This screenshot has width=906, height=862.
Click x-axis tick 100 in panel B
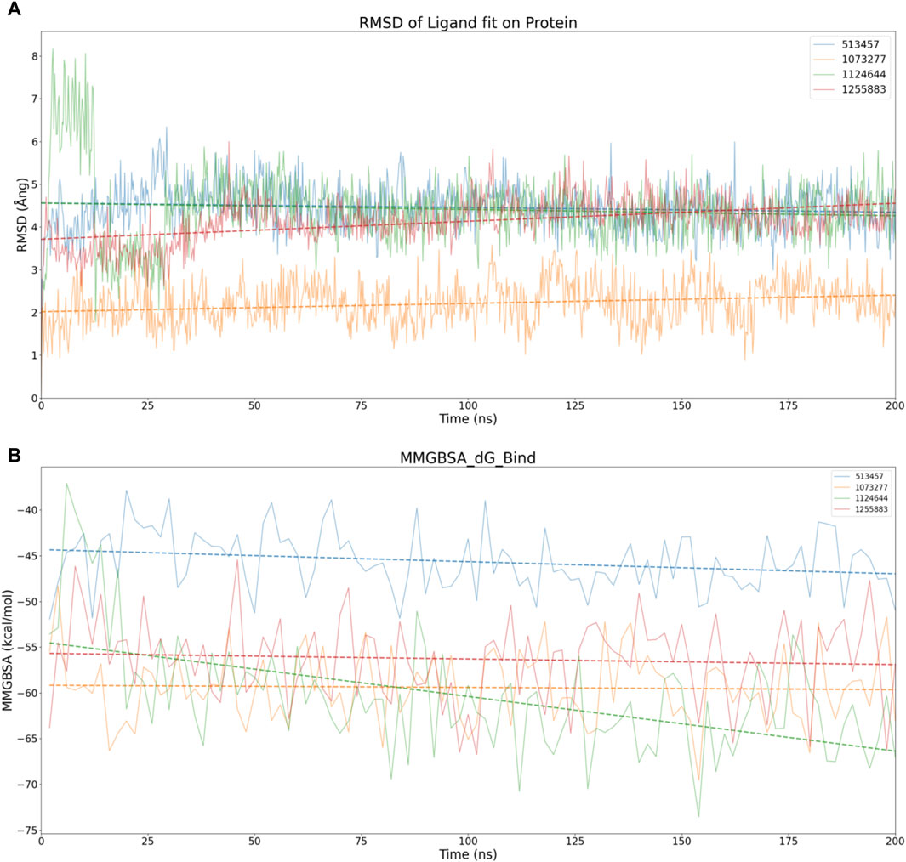468,842
